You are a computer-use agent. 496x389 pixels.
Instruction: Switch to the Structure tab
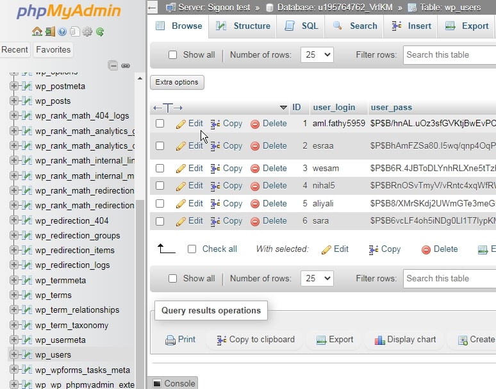[243, 26]
